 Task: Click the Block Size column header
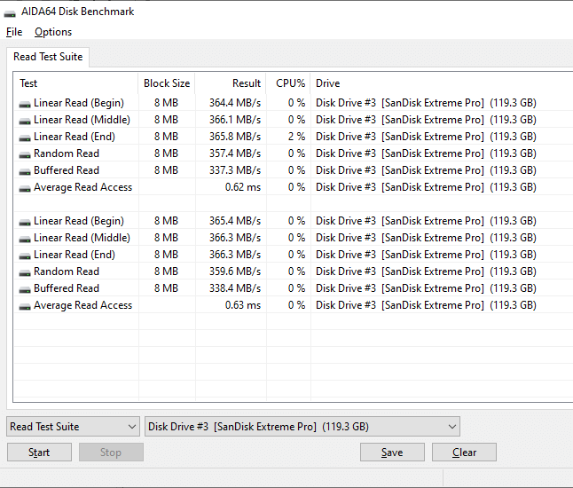(x=167, y=83)
